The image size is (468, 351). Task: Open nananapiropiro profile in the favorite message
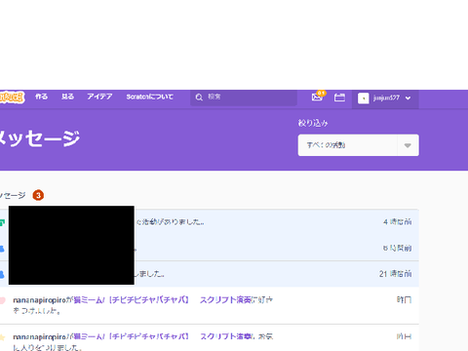pos(39,336)
